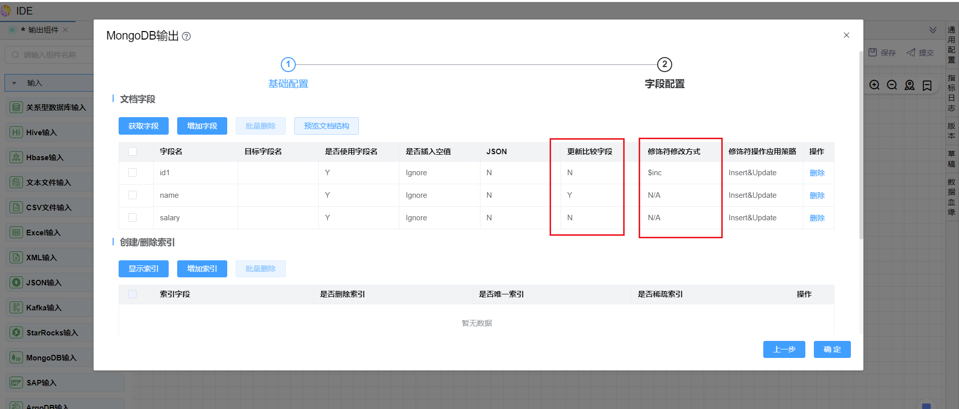Collapse the 输入 component category
Screen dimensions: 959x409
(15, 83)
